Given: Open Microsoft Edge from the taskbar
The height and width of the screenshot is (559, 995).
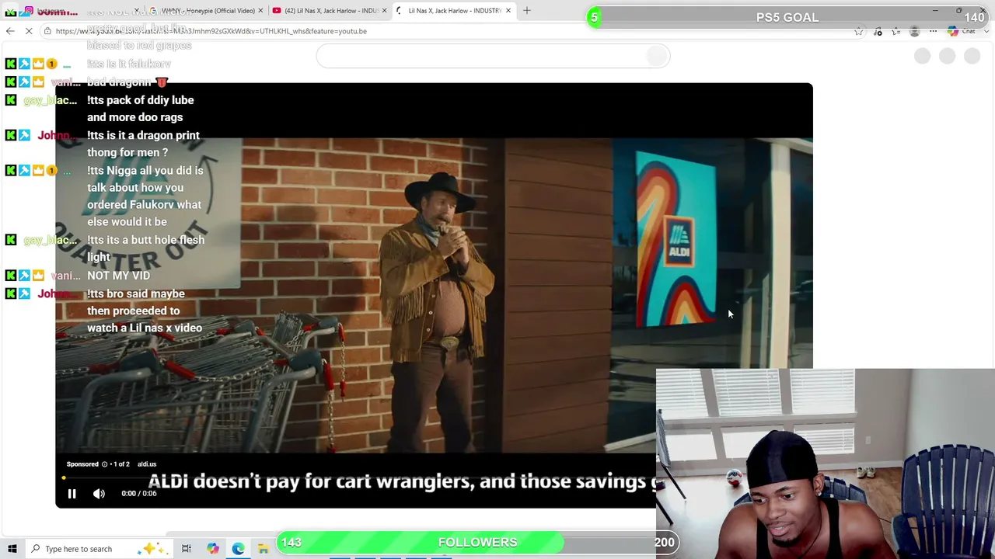Looking at the screenshot, I should click(x=238, y=549).
